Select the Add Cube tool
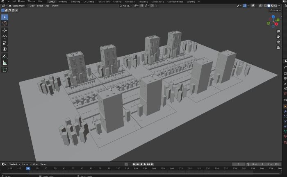Viewport: 287px width, 177px height. (x=5, y=70)
